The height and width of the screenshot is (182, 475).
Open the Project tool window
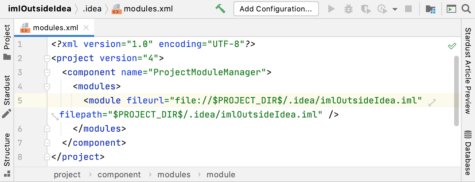(x=7, y=41)
